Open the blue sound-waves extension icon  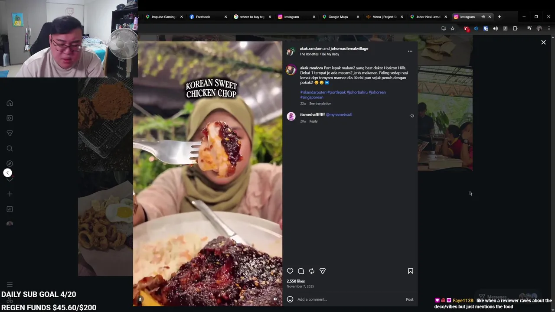[x=476, y=29]
